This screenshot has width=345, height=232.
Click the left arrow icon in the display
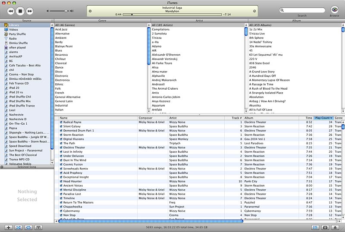tap(90, 11)
